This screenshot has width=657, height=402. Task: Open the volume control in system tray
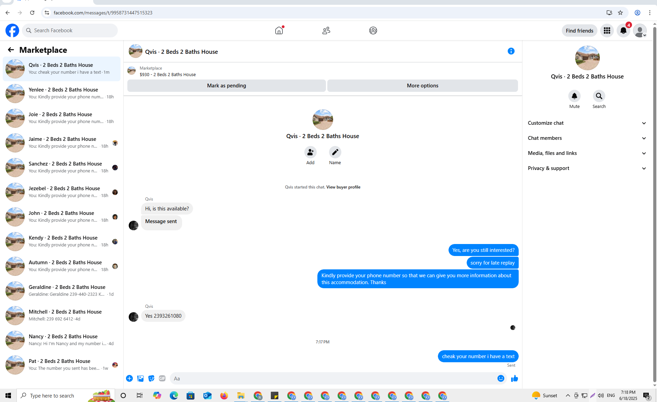pos(601,395)
